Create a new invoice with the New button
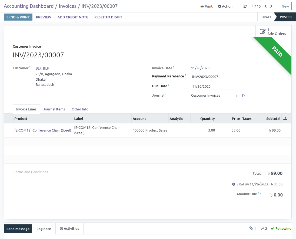Image resolution: width=296 pixels, height=239 pixels. click(x=285, y=6)
